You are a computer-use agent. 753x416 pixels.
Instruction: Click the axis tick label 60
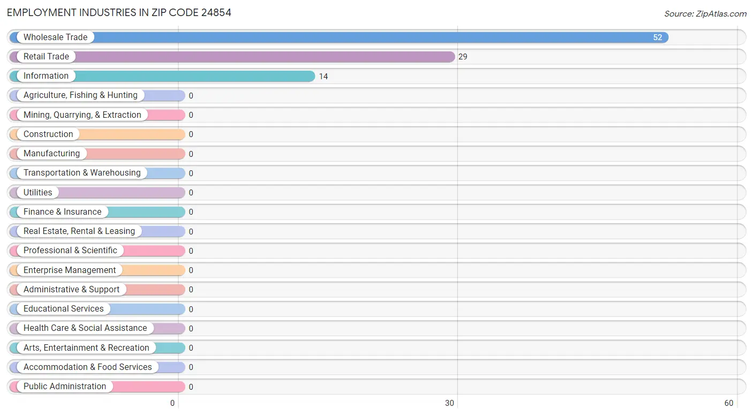pyautogui.click(x=728, y=403)
